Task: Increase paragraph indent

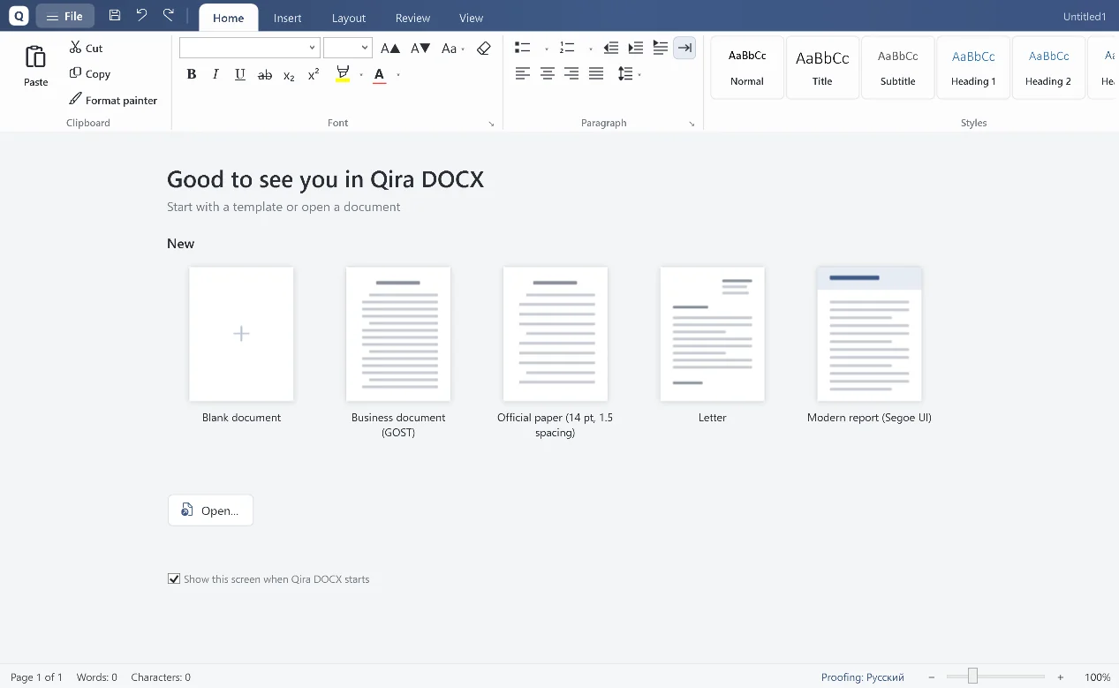Action: (635, 48)
